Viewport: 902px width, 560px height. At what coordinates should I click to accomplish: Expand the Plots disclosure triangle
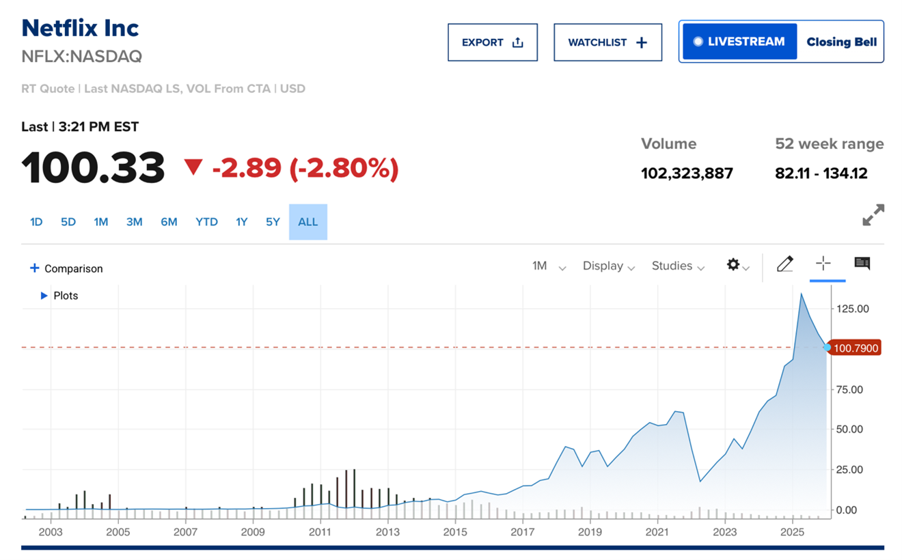[x=44, y=296]
